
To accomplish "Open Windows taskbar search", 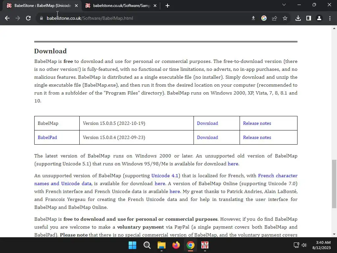I will (147, 245).
